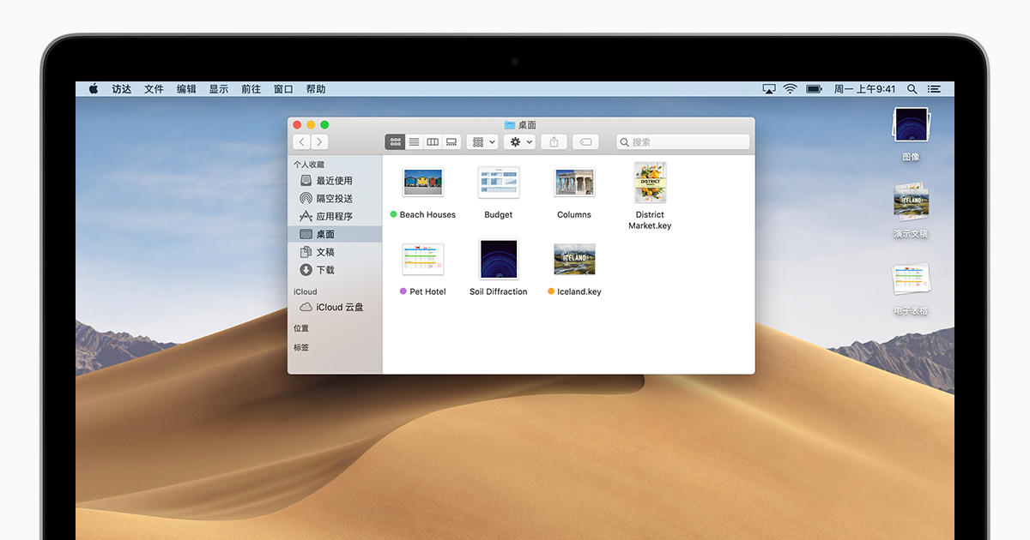The image size is (1030, 540).
Task: Open the 显示 (View) menu
Action: click(219, 89)
